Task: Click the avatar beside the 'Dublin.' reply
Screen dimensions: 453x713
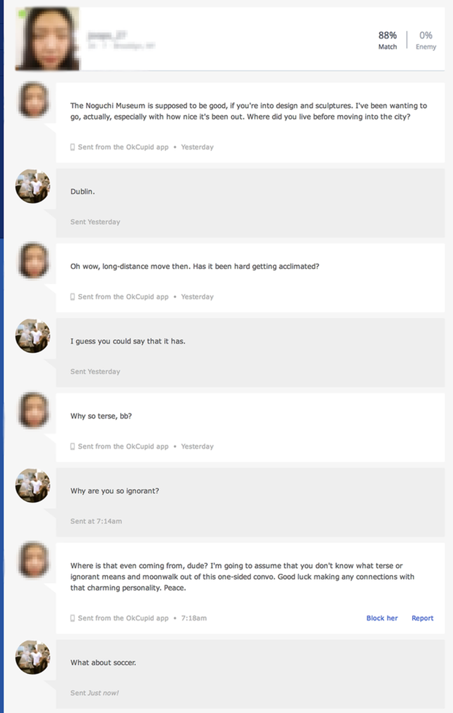Action: click(33, 186)
